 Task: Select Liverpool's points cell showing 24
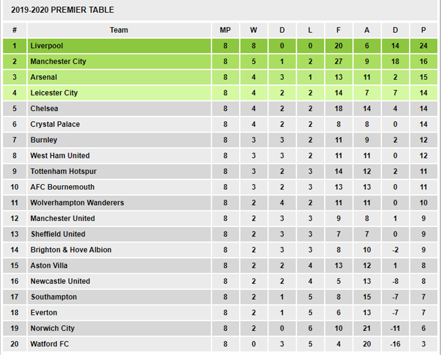click(423, 46)
